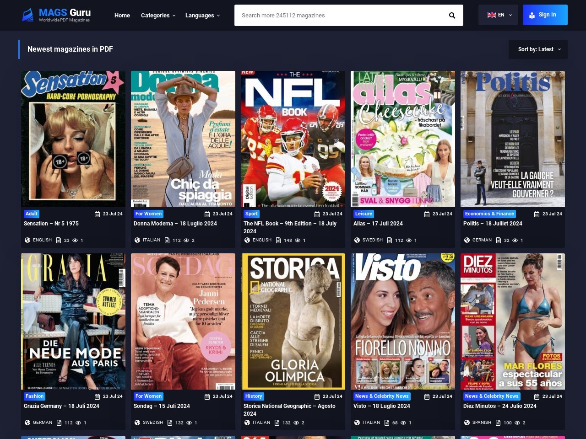
Task: Click the Allas magazine cover thumbnail
Action: pyautogui.click(x=403, y=139)
